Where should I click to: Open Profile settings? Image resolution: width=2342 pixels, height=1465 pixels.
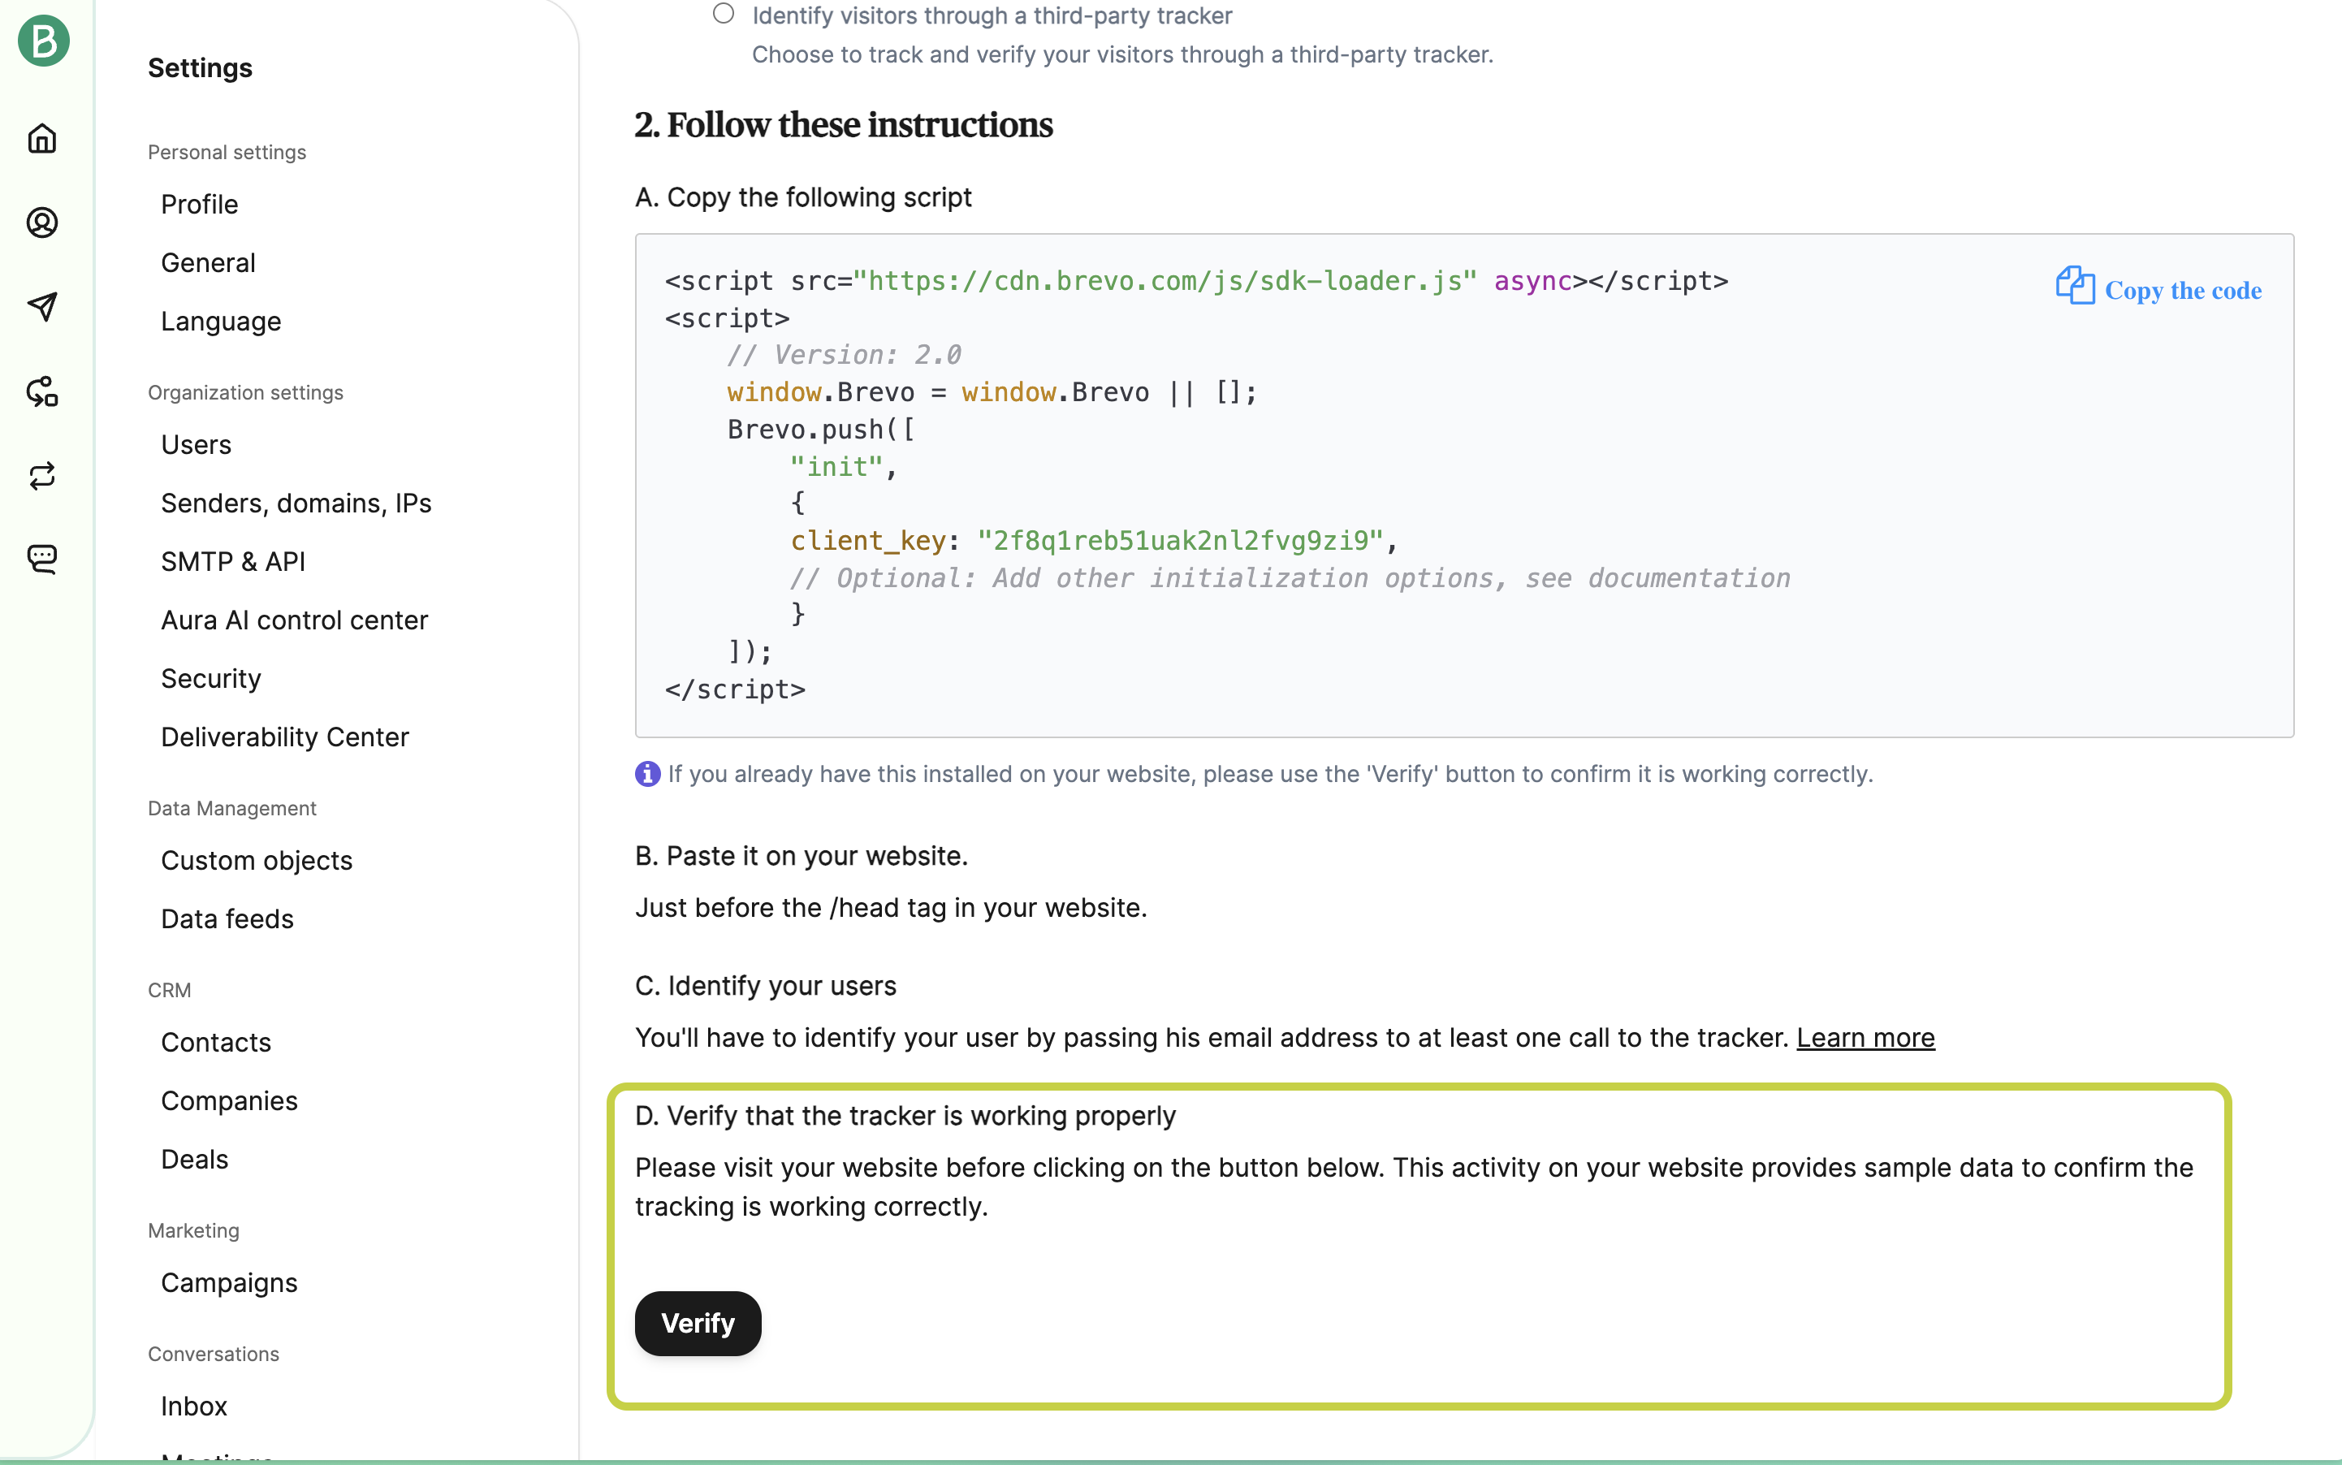coord(200,205)
